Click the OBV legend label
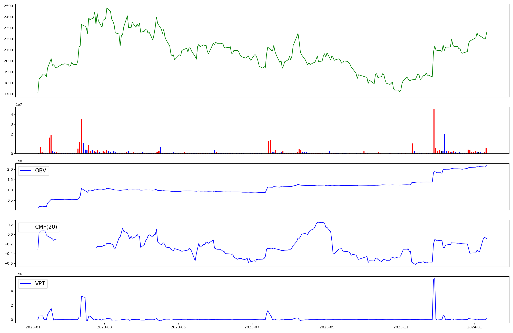The width and height of the screenshot is (513, 333). point(41,171)
